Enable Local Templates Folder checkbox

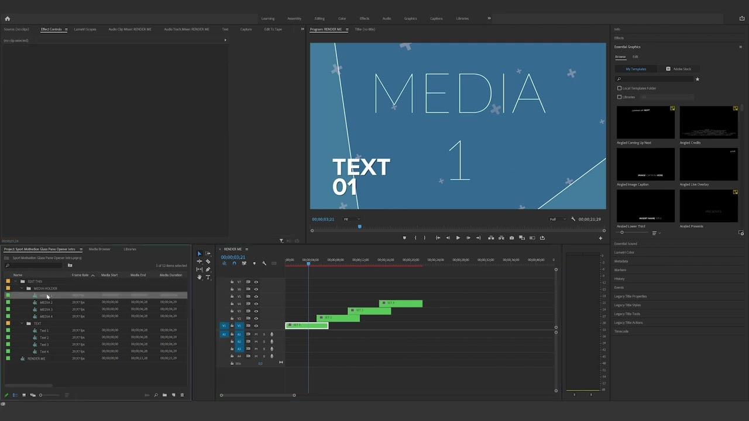(619, 88)
